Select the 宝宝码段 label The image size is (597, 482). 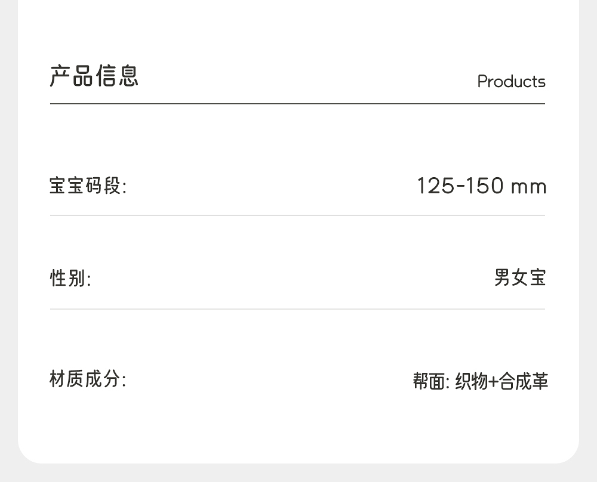click(88, 186)
